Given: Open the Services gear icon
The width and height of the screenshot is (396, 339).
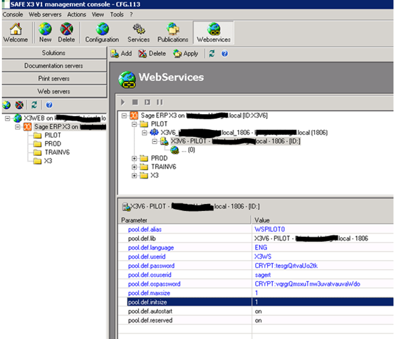Looking at the screenshot, I should [138, 30].
